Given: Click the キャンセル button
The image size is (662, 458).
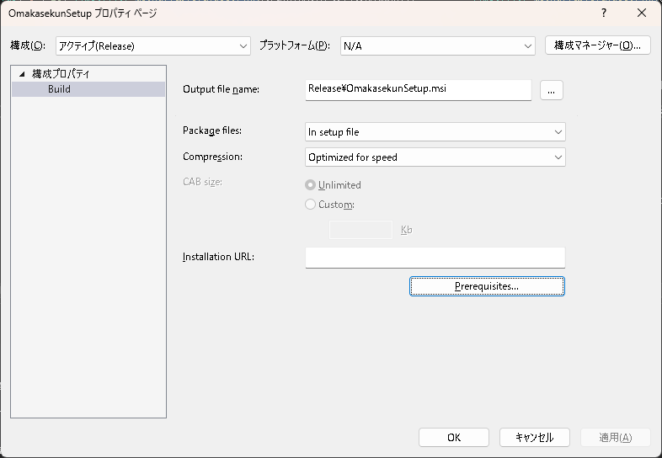Looking at the screenshot, I should point(534,437).
